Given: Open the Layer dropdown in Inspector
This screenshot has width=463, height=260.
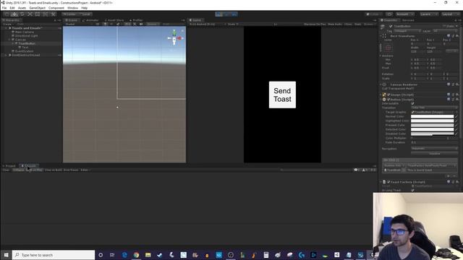Looking at the screenshot, I should (x=446, y=30).
